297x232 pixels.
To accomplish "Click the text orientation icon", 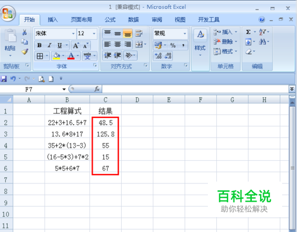I will [129, 55].
